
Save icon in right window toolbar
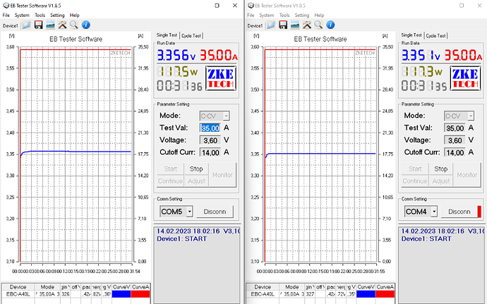[x=283, y=25]
